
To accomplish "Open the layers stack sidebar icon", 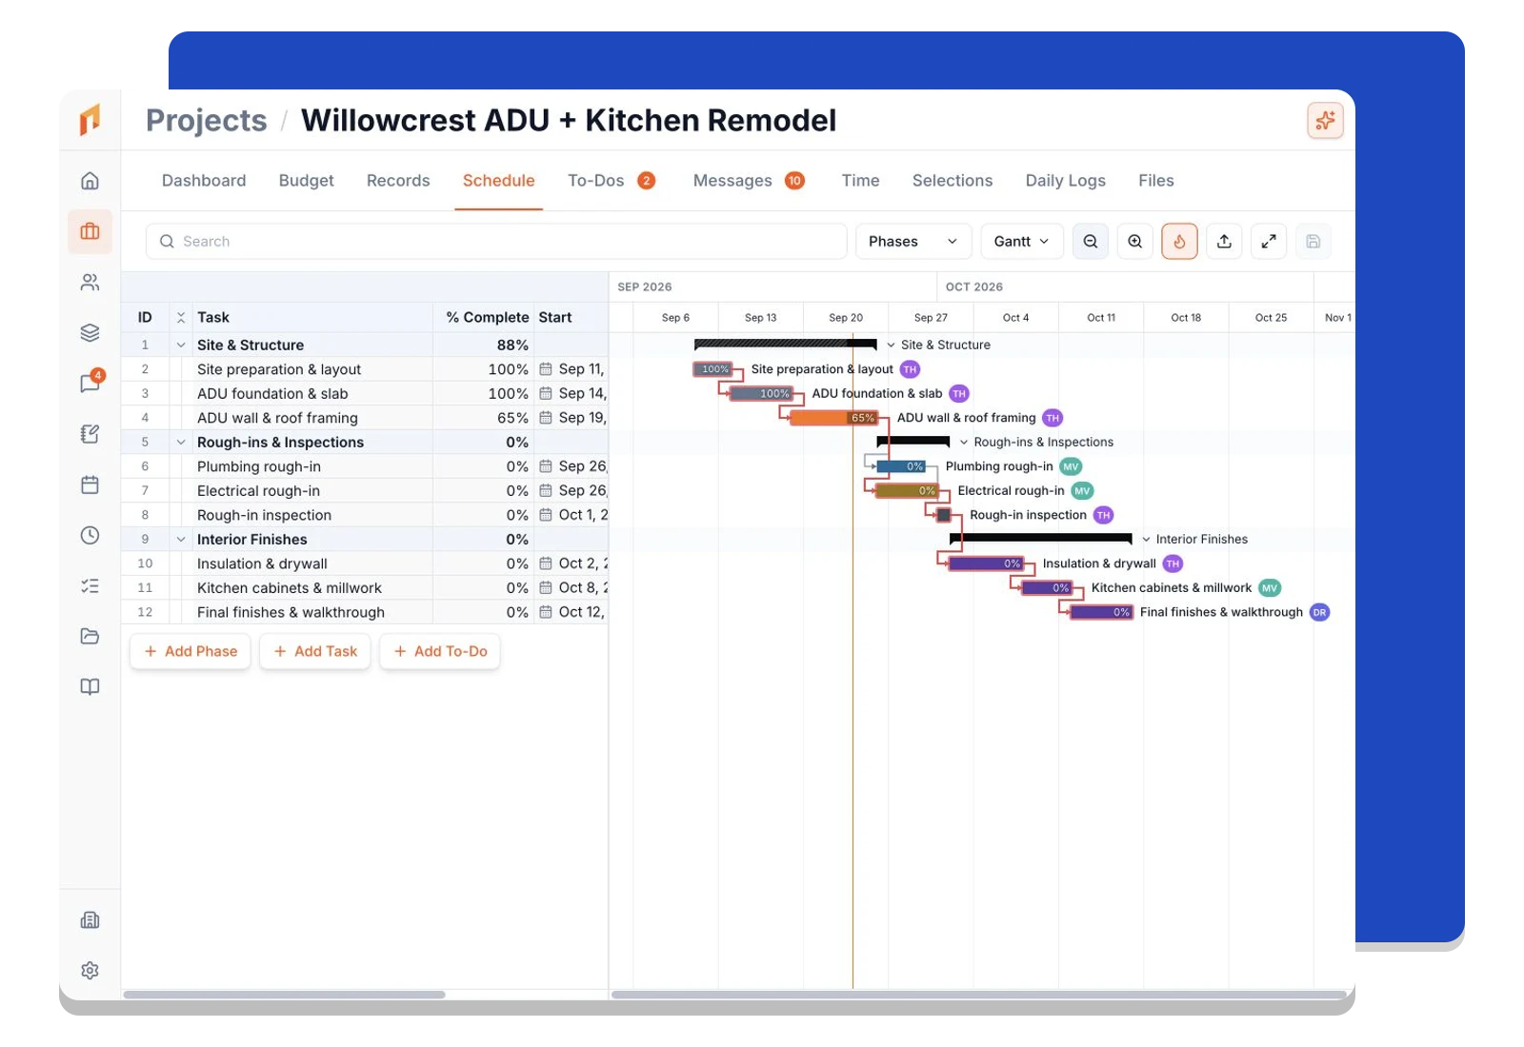I will (90, 333).
